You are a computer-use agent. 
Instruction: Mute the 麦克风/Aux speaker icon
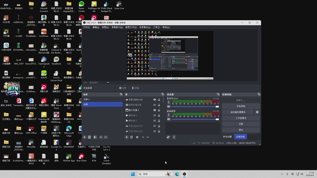[x=169, y=106]
